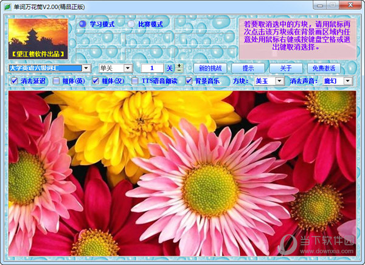Click the 提示 hint button

click(x=248, y=68)
